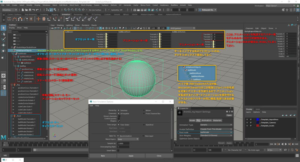The height and width of the screenshot is (162, 300).
Task: Open the Animation Type Generic dropdown
Action: (x=216, y=125)
